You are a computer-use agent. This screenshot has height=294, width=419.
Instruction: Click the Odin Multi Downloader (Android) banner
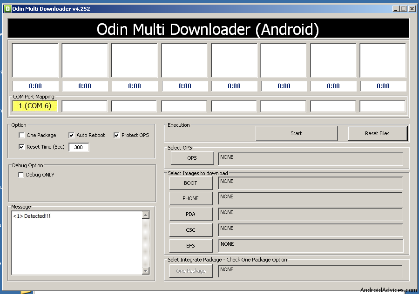pos(208,28)
